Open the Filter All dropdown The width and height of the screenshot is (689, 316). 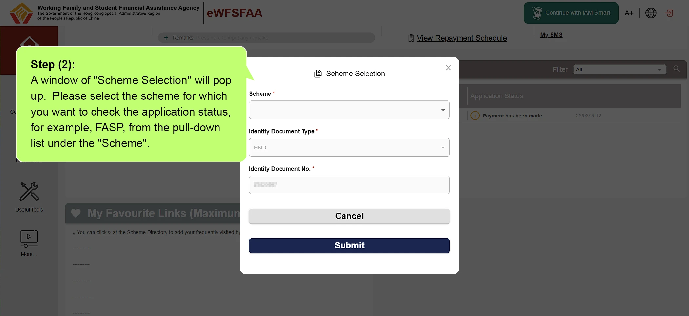tap(619, 69)
